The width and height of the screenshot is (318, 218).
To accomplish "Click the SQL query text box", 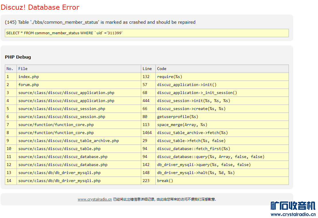I will click(147, 33).
